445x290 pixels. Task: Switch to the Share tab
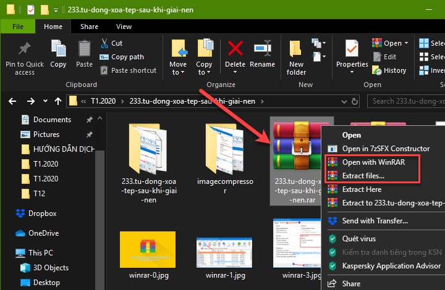pos(89,27)
